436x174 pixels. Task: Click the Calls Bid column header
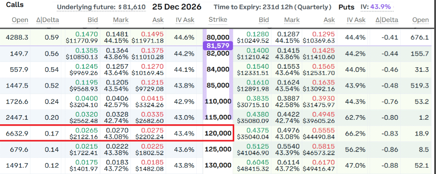pos(92,20)
